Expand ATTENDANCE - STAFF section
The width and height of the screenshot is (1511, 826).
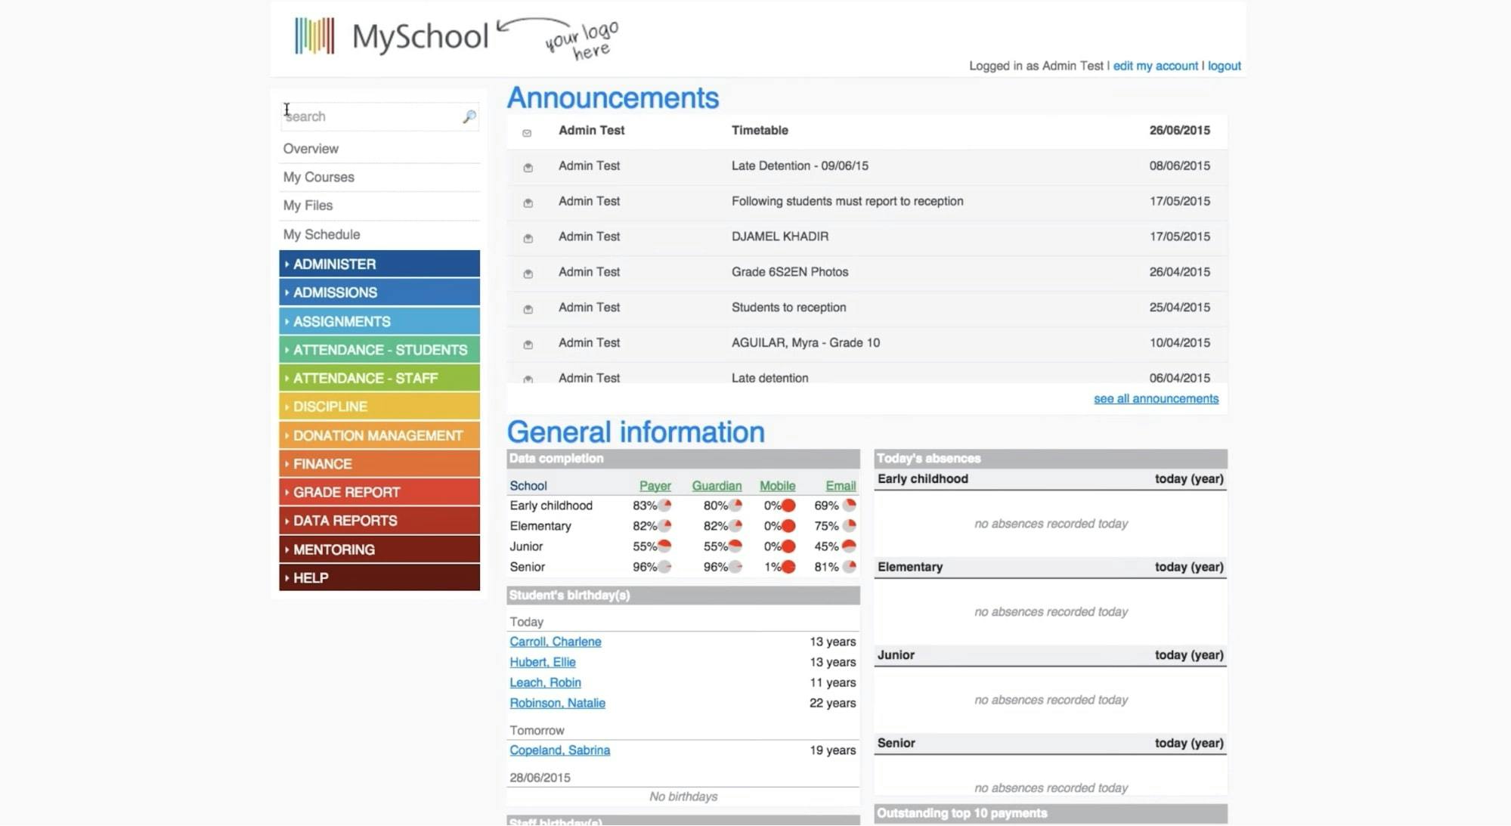(379, 378)
